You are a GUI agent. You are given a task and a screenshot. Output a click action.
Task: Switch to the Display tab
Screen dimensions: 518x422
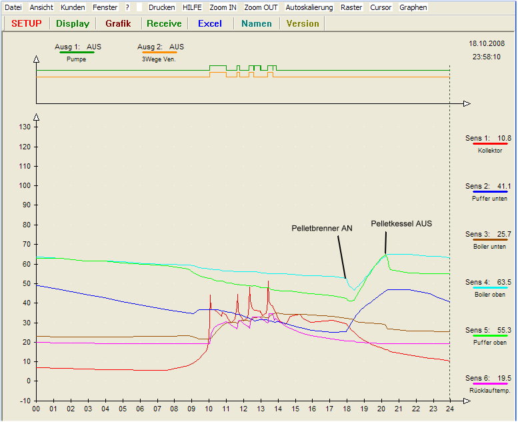[73, 23]
